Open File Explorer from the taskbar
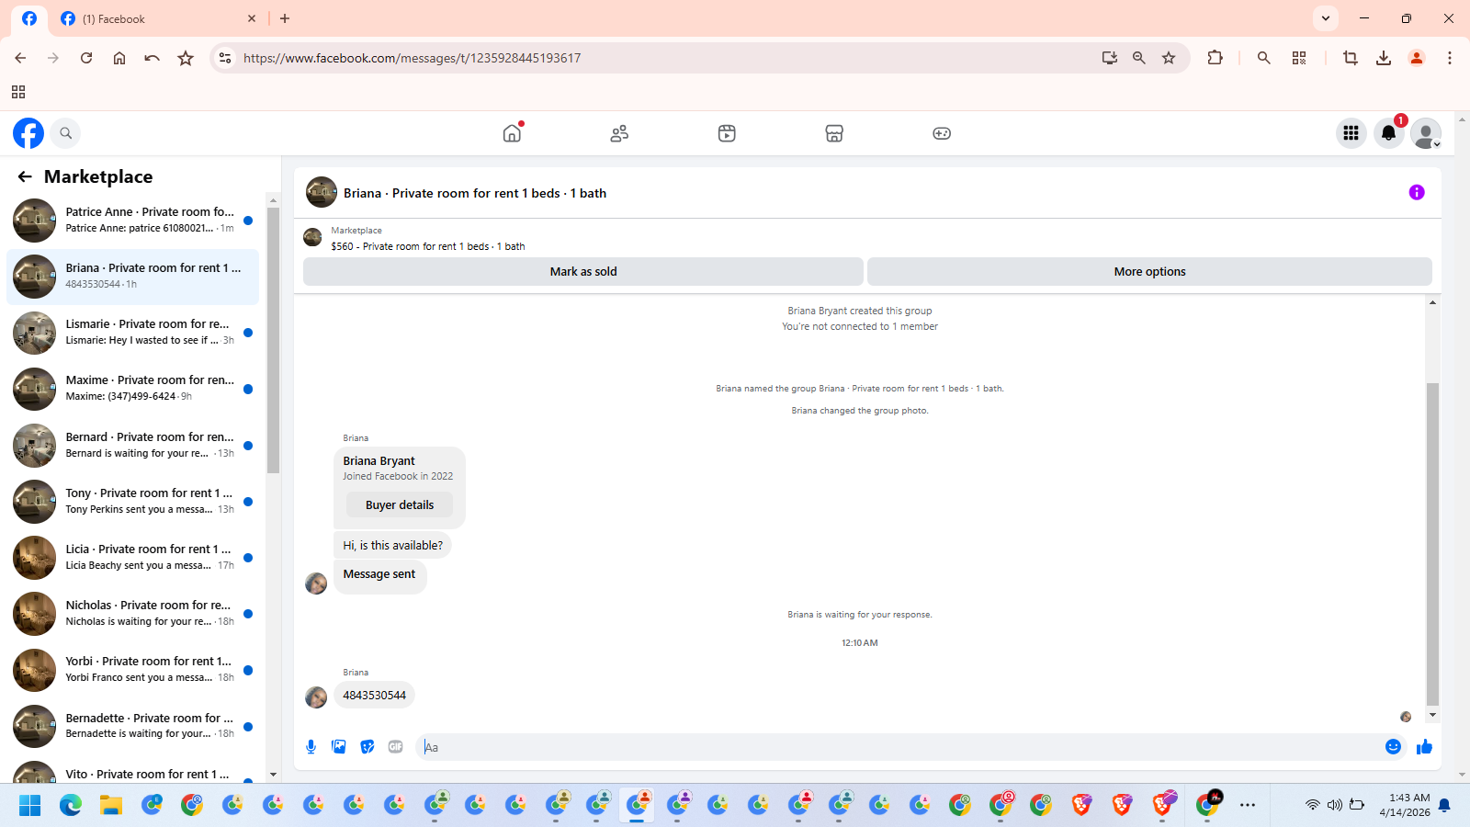 point(111,806)
